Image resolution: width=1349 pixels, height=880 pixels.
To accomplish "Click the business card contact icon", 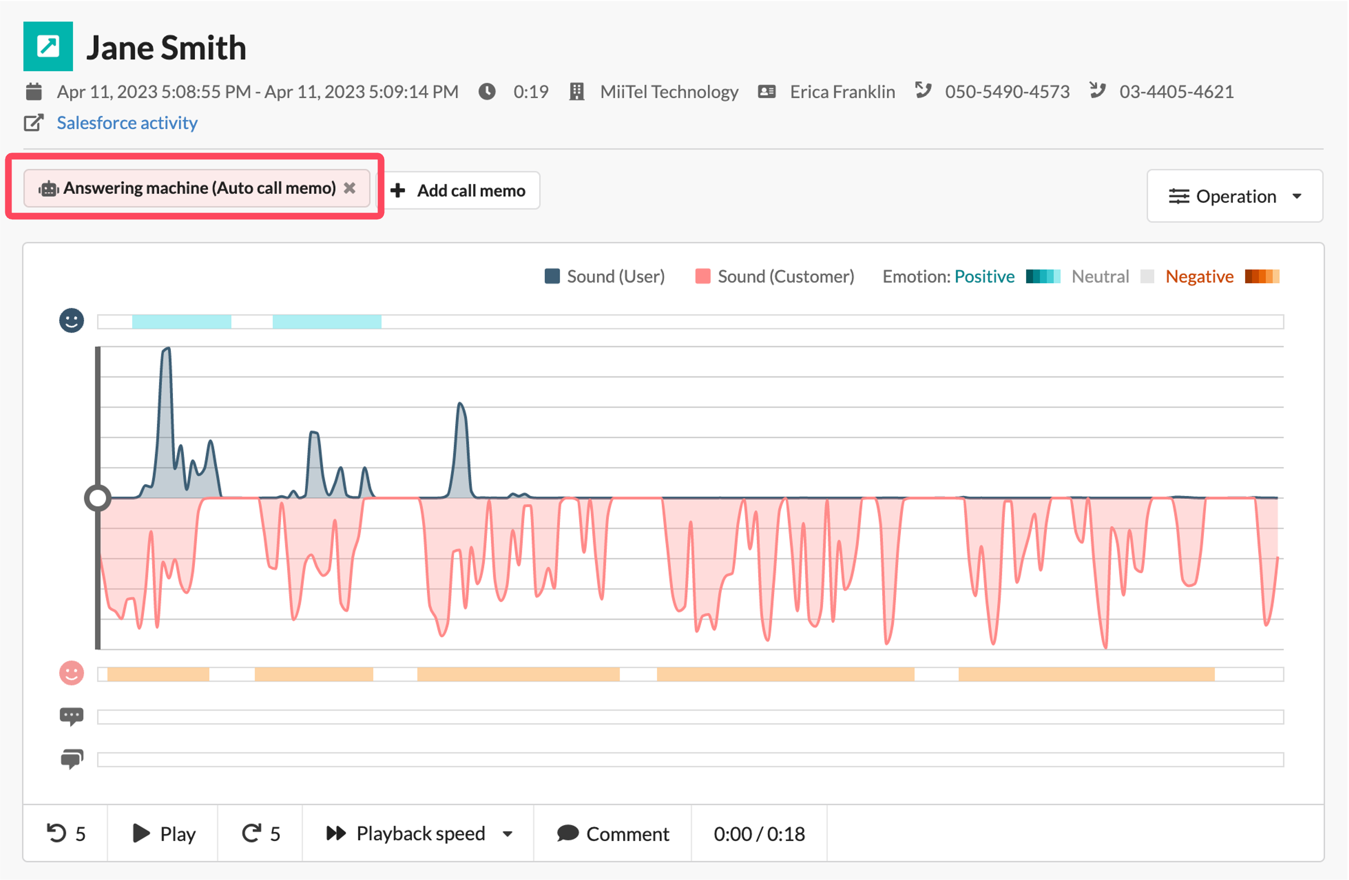I will 767,92.
